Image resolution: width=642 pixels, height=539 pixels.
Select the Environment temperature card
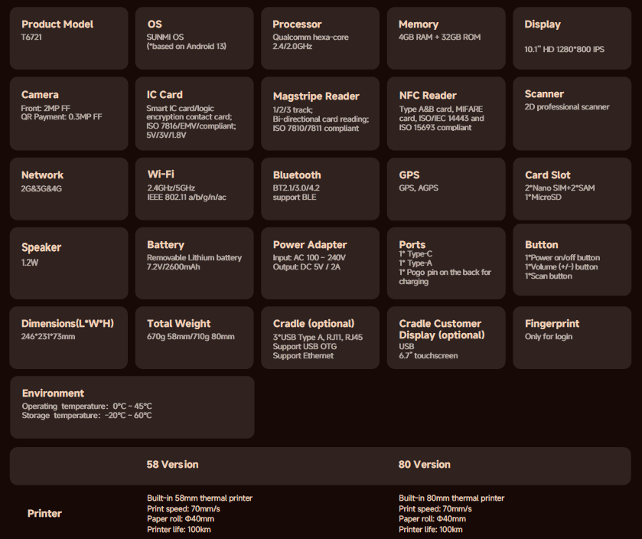click(132, 407)
